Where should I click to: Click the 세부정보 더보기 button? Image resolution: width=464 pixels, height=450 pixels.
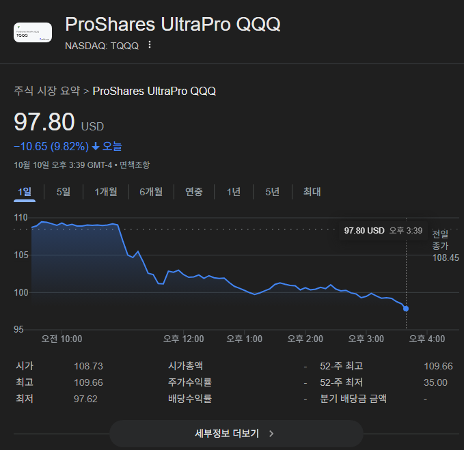click(x=236, y=434)
